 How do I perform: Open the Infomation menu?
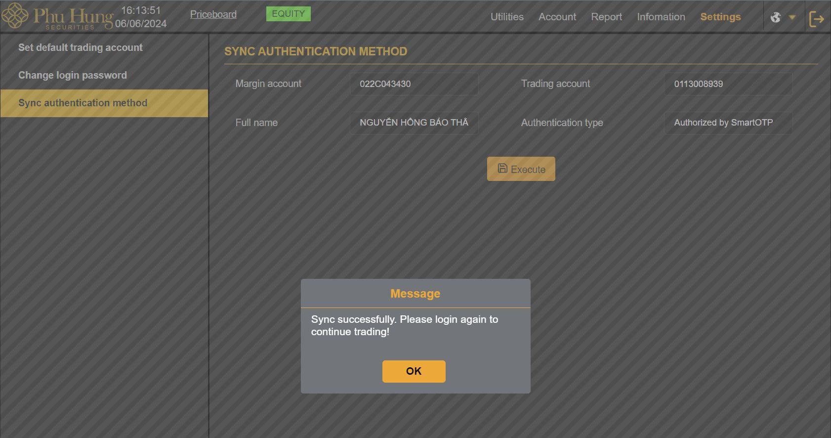click(661, 17)
